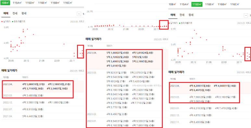The width and height of the screenshot is (251, 128).
Task: Click the 4억 5,080(19일,37층) sale entry
Action: pos(34,84)
